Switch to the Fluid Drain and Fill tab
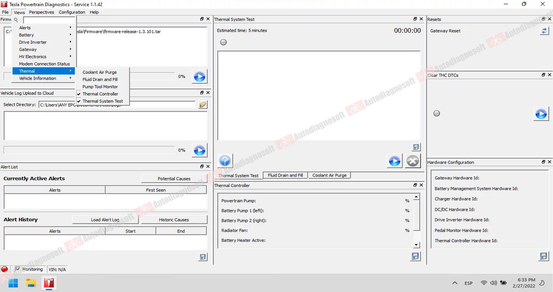Screen dimensions: 553x292 [285, 175]
